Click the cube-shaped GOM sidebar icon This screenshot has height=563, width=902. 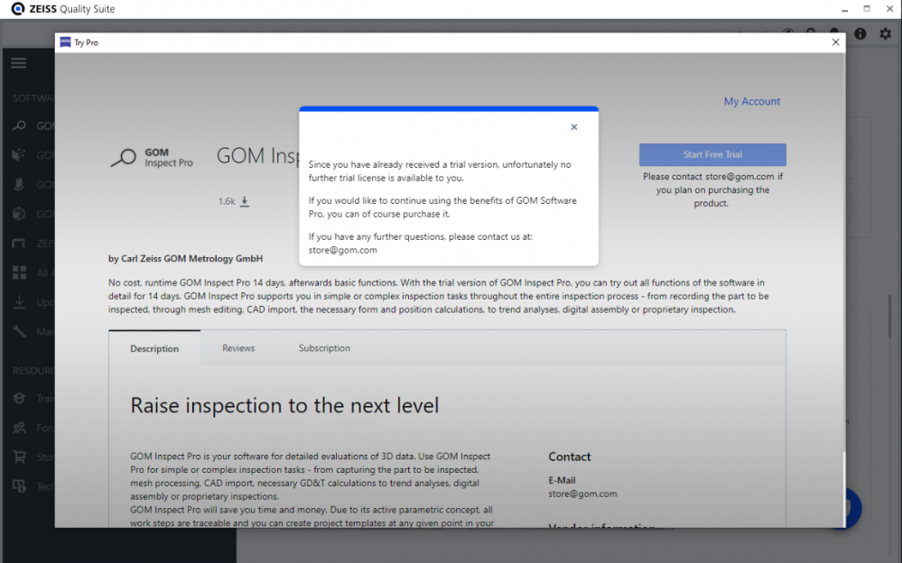tap(19, 214)
